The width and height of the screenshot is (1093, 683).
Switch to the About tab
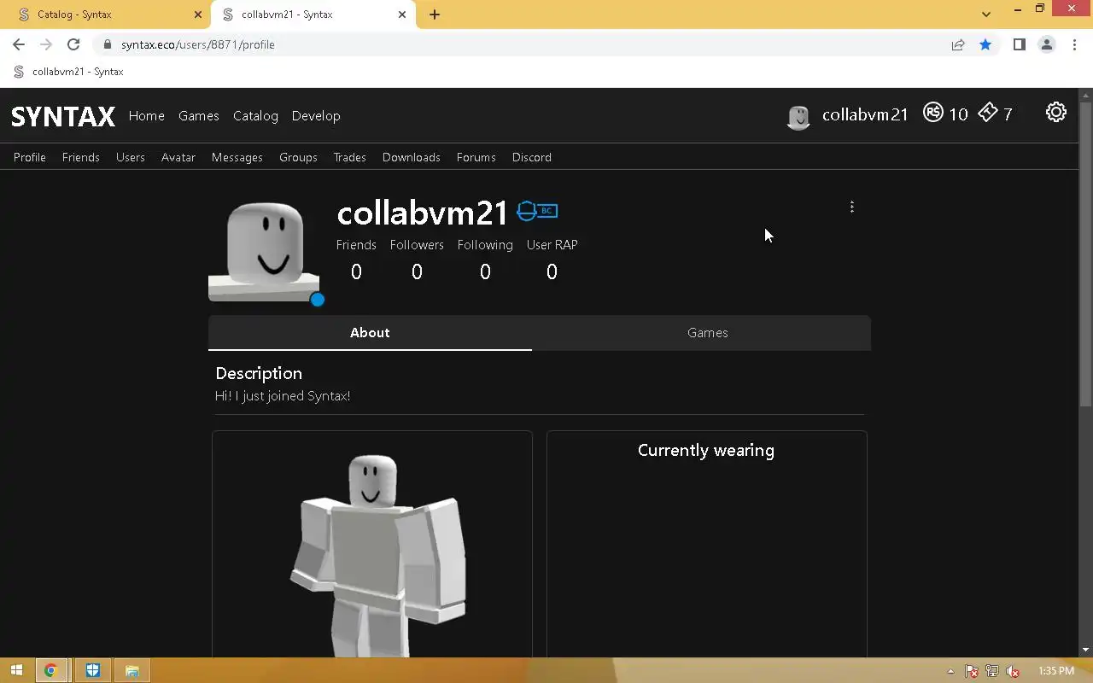coord(370,333)
